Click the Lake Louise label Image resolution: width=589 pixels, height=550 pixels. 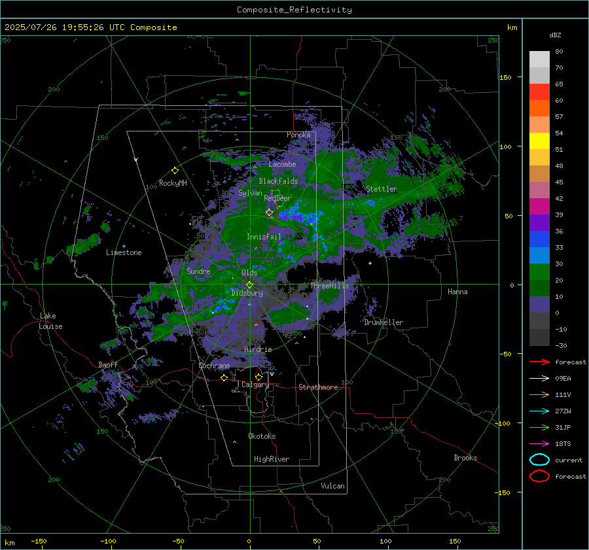50,321
